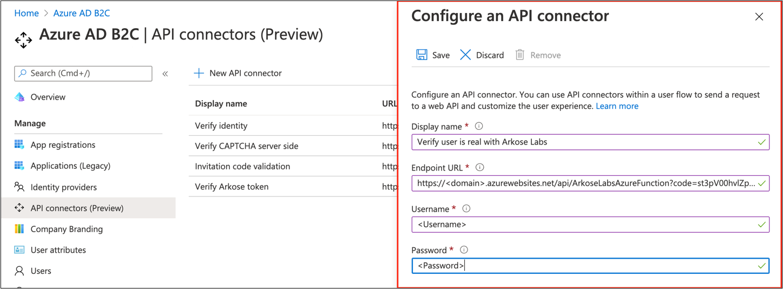Click into the Endpoint URL field
Image resolution: width=783 pixels, height=289 pixels.
point(590,183)
